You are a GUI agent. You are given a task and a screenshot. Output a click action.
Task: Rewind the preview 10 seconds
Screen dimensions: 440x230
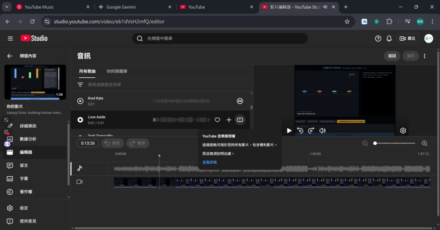click(300, 130)
